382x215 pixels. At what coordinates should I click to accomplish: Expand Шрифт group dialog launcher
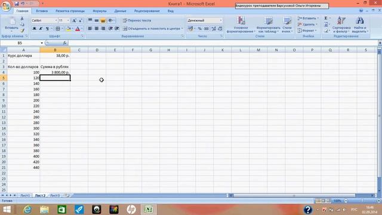tap(82, 36)
